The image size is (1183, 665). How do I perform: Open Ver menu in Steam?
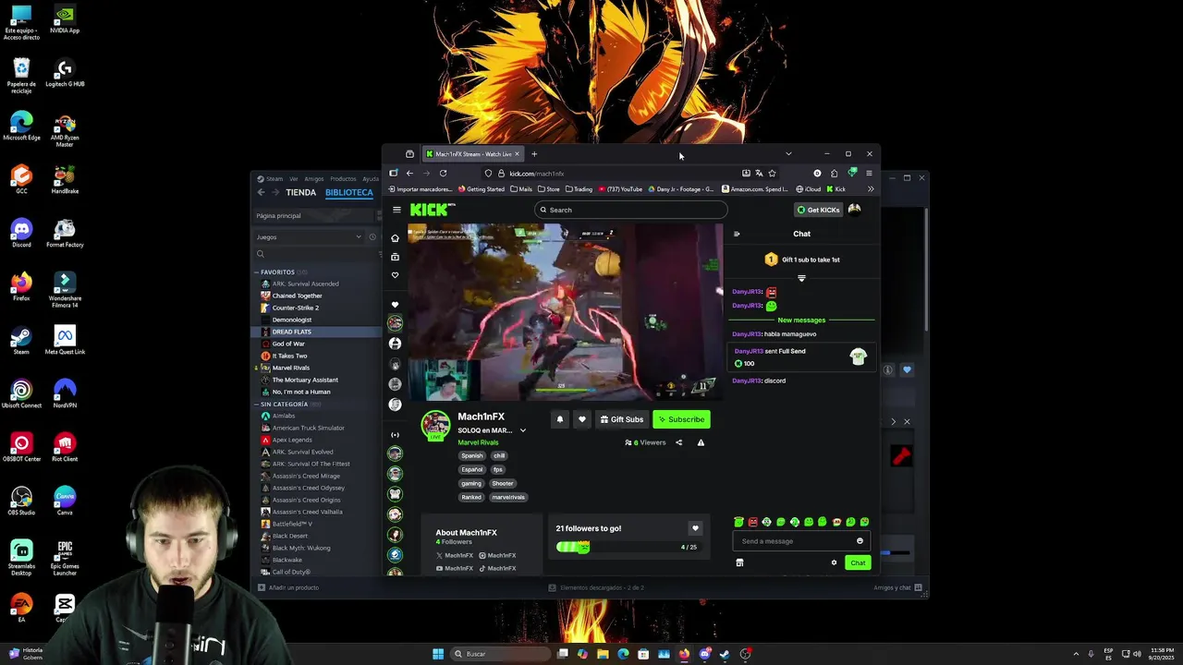click(294, 179)
